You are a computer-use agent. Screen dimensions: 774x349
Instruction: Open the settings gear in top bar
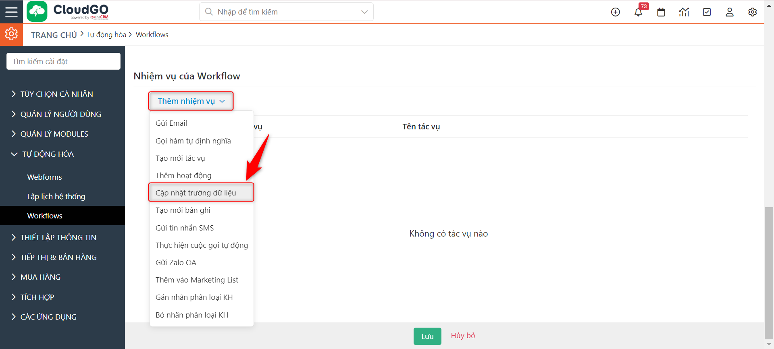(x=752, y=12)
